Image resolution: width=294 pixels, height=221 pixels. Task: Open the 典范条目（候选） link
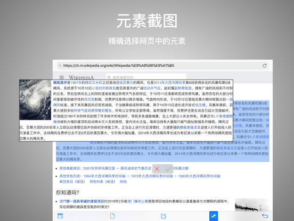pyautogui.click(x=72, y=181)
